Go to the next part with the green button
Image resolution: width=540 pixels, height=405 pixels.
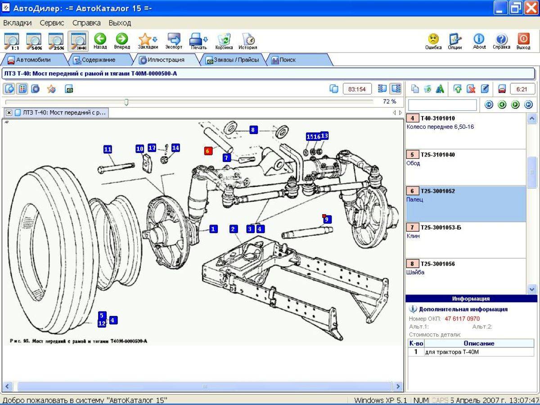tap(515, 105)
